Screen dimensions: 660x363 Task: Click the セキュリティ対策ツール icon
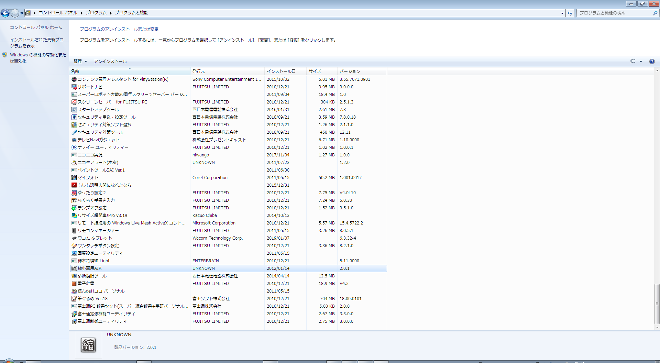[74, 132]
